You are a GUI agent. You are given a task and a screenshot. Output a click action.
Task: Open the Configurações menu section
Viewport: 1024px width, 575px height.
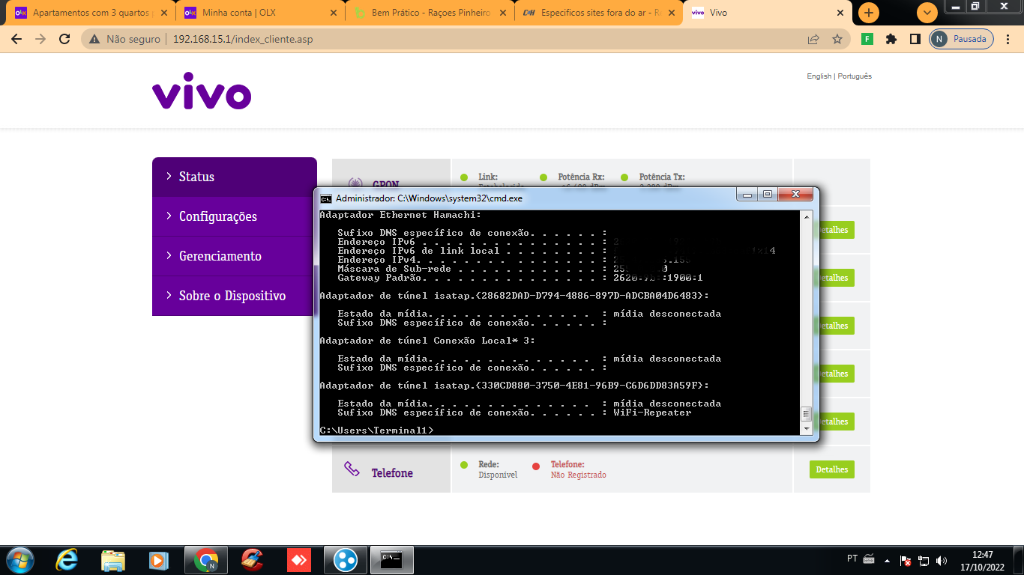click(x=235, y=216)
